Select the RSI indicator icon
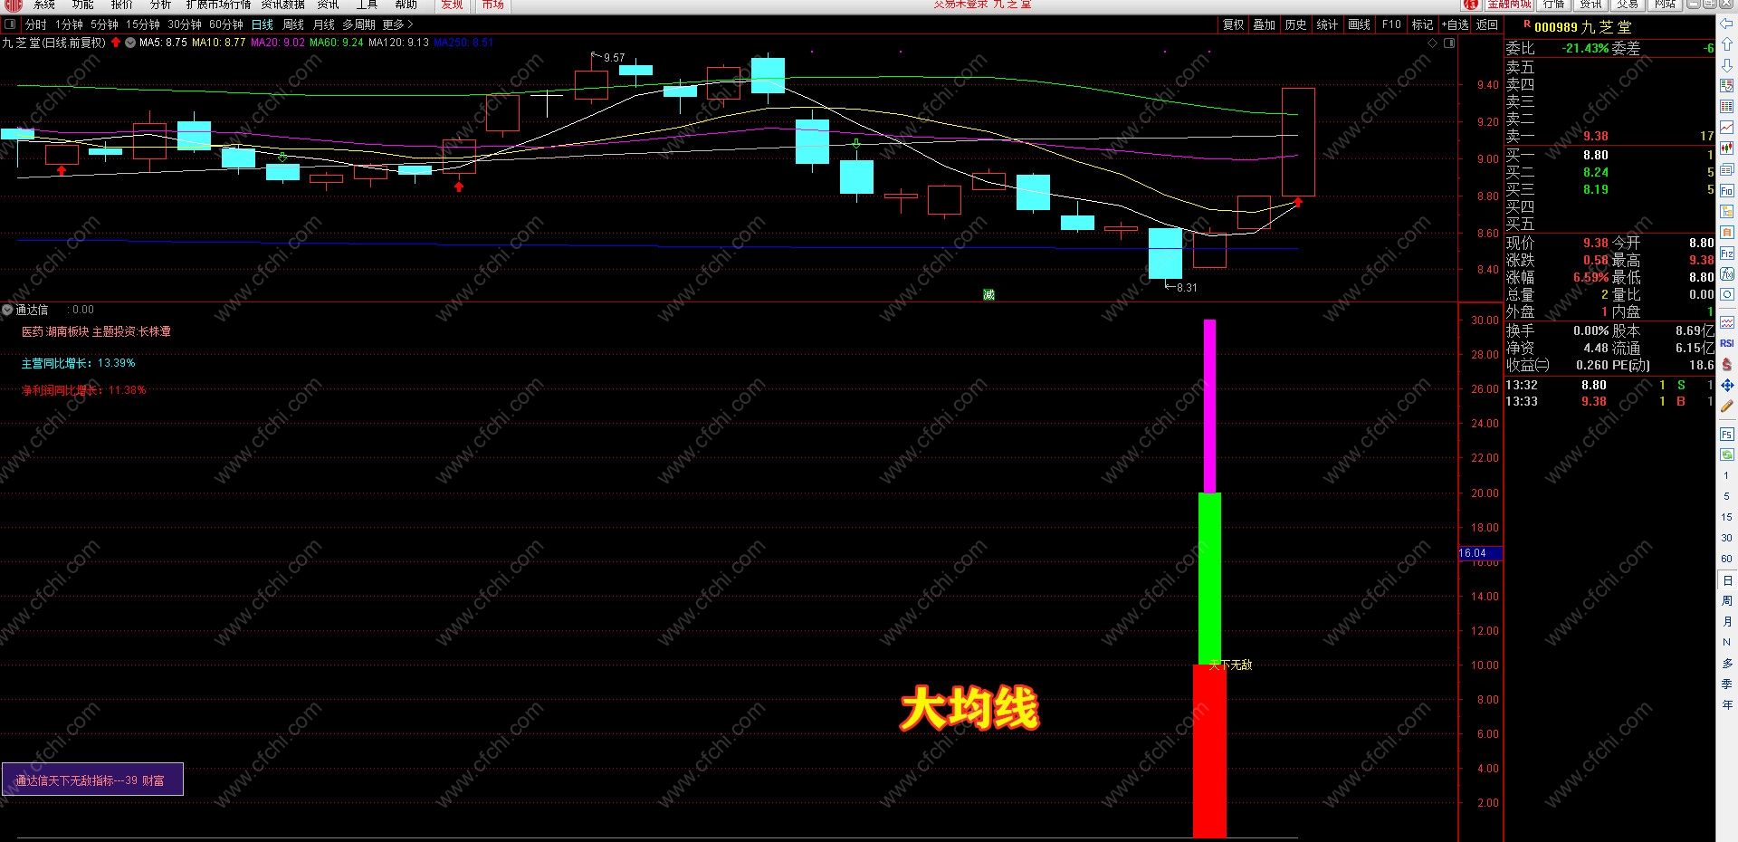This screenshot has height=842, width=1738. (x=1726, y=343)
